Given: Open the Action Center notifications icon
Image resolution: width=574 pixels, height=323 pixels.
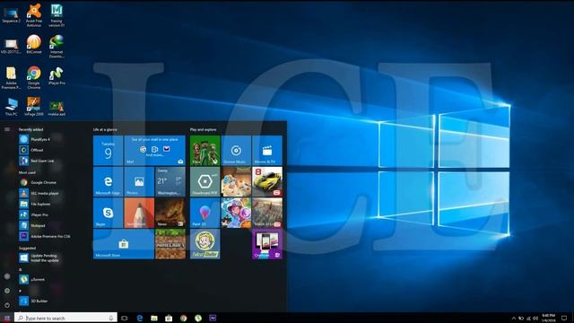Looking at the screenshot, I should pyautogui.click(x=564, y=319).
